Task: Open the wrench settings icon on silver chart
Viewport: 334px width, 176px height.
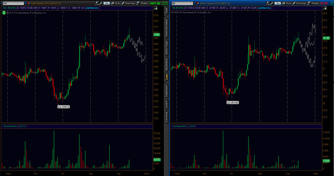Action: (x=272, y=3)
